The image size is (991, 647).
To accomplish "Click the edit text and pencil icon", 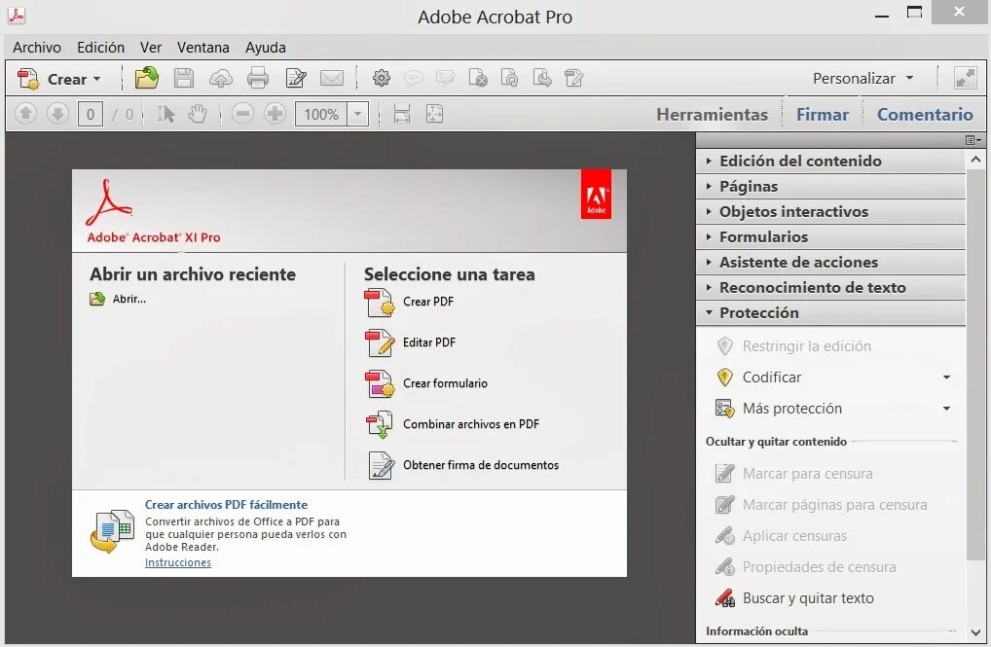I will coord(296,79).
